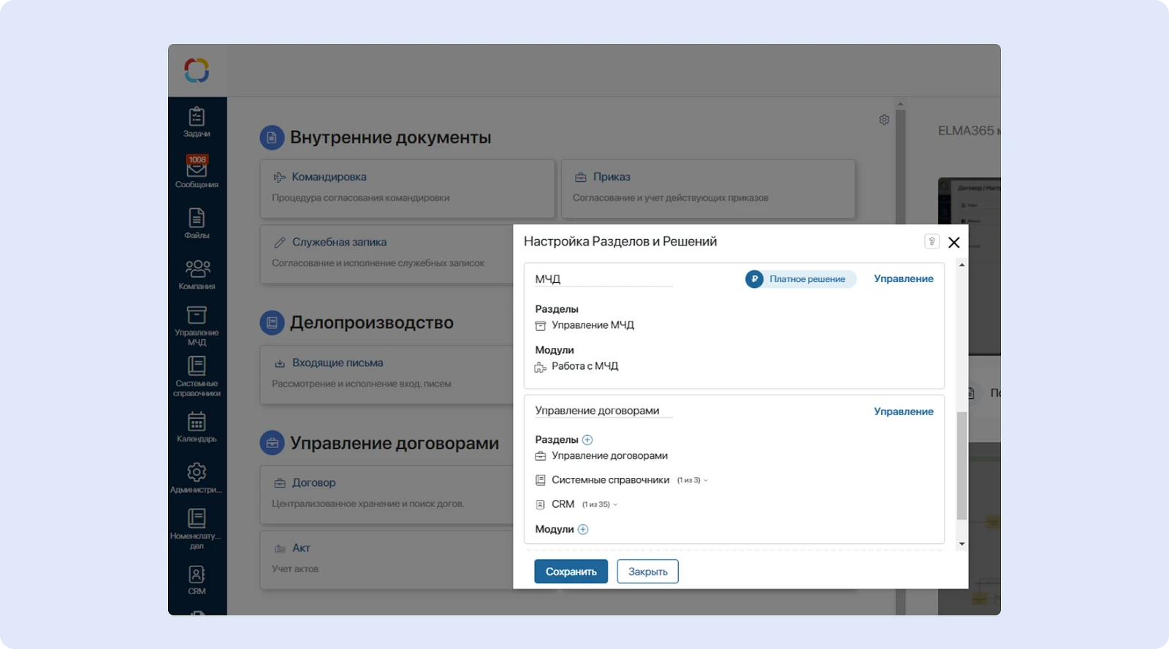The image size is (1169, 649).
Task: Click the help icon in dialog header
Action: coord(932,241)
